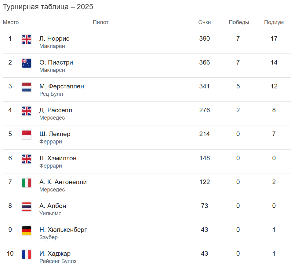The height and width of the screenshot is (267, 291).
Task: Click the German flag beside Н. Хюлькенберг
Action: click(27, 231)
